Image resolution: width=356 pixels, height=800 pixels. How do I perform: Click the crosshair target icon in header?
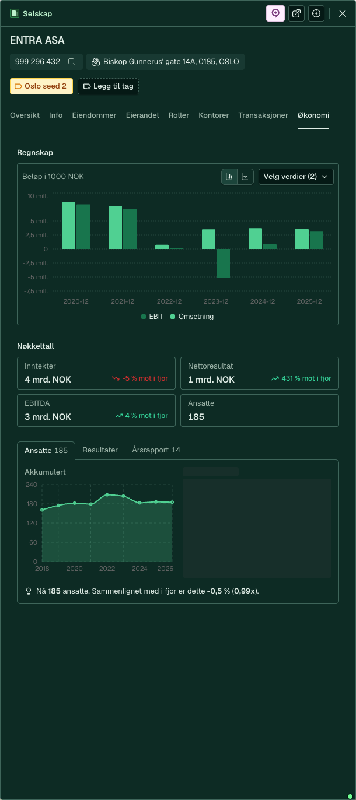click(316, 13)
